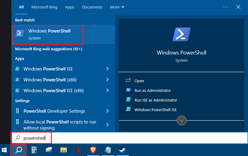Image resolution: width=248 pixels, height=156 pixels.
Task: Open Windows PowerShell best match result
Action: pyautogui.click(x=63, y=34)
